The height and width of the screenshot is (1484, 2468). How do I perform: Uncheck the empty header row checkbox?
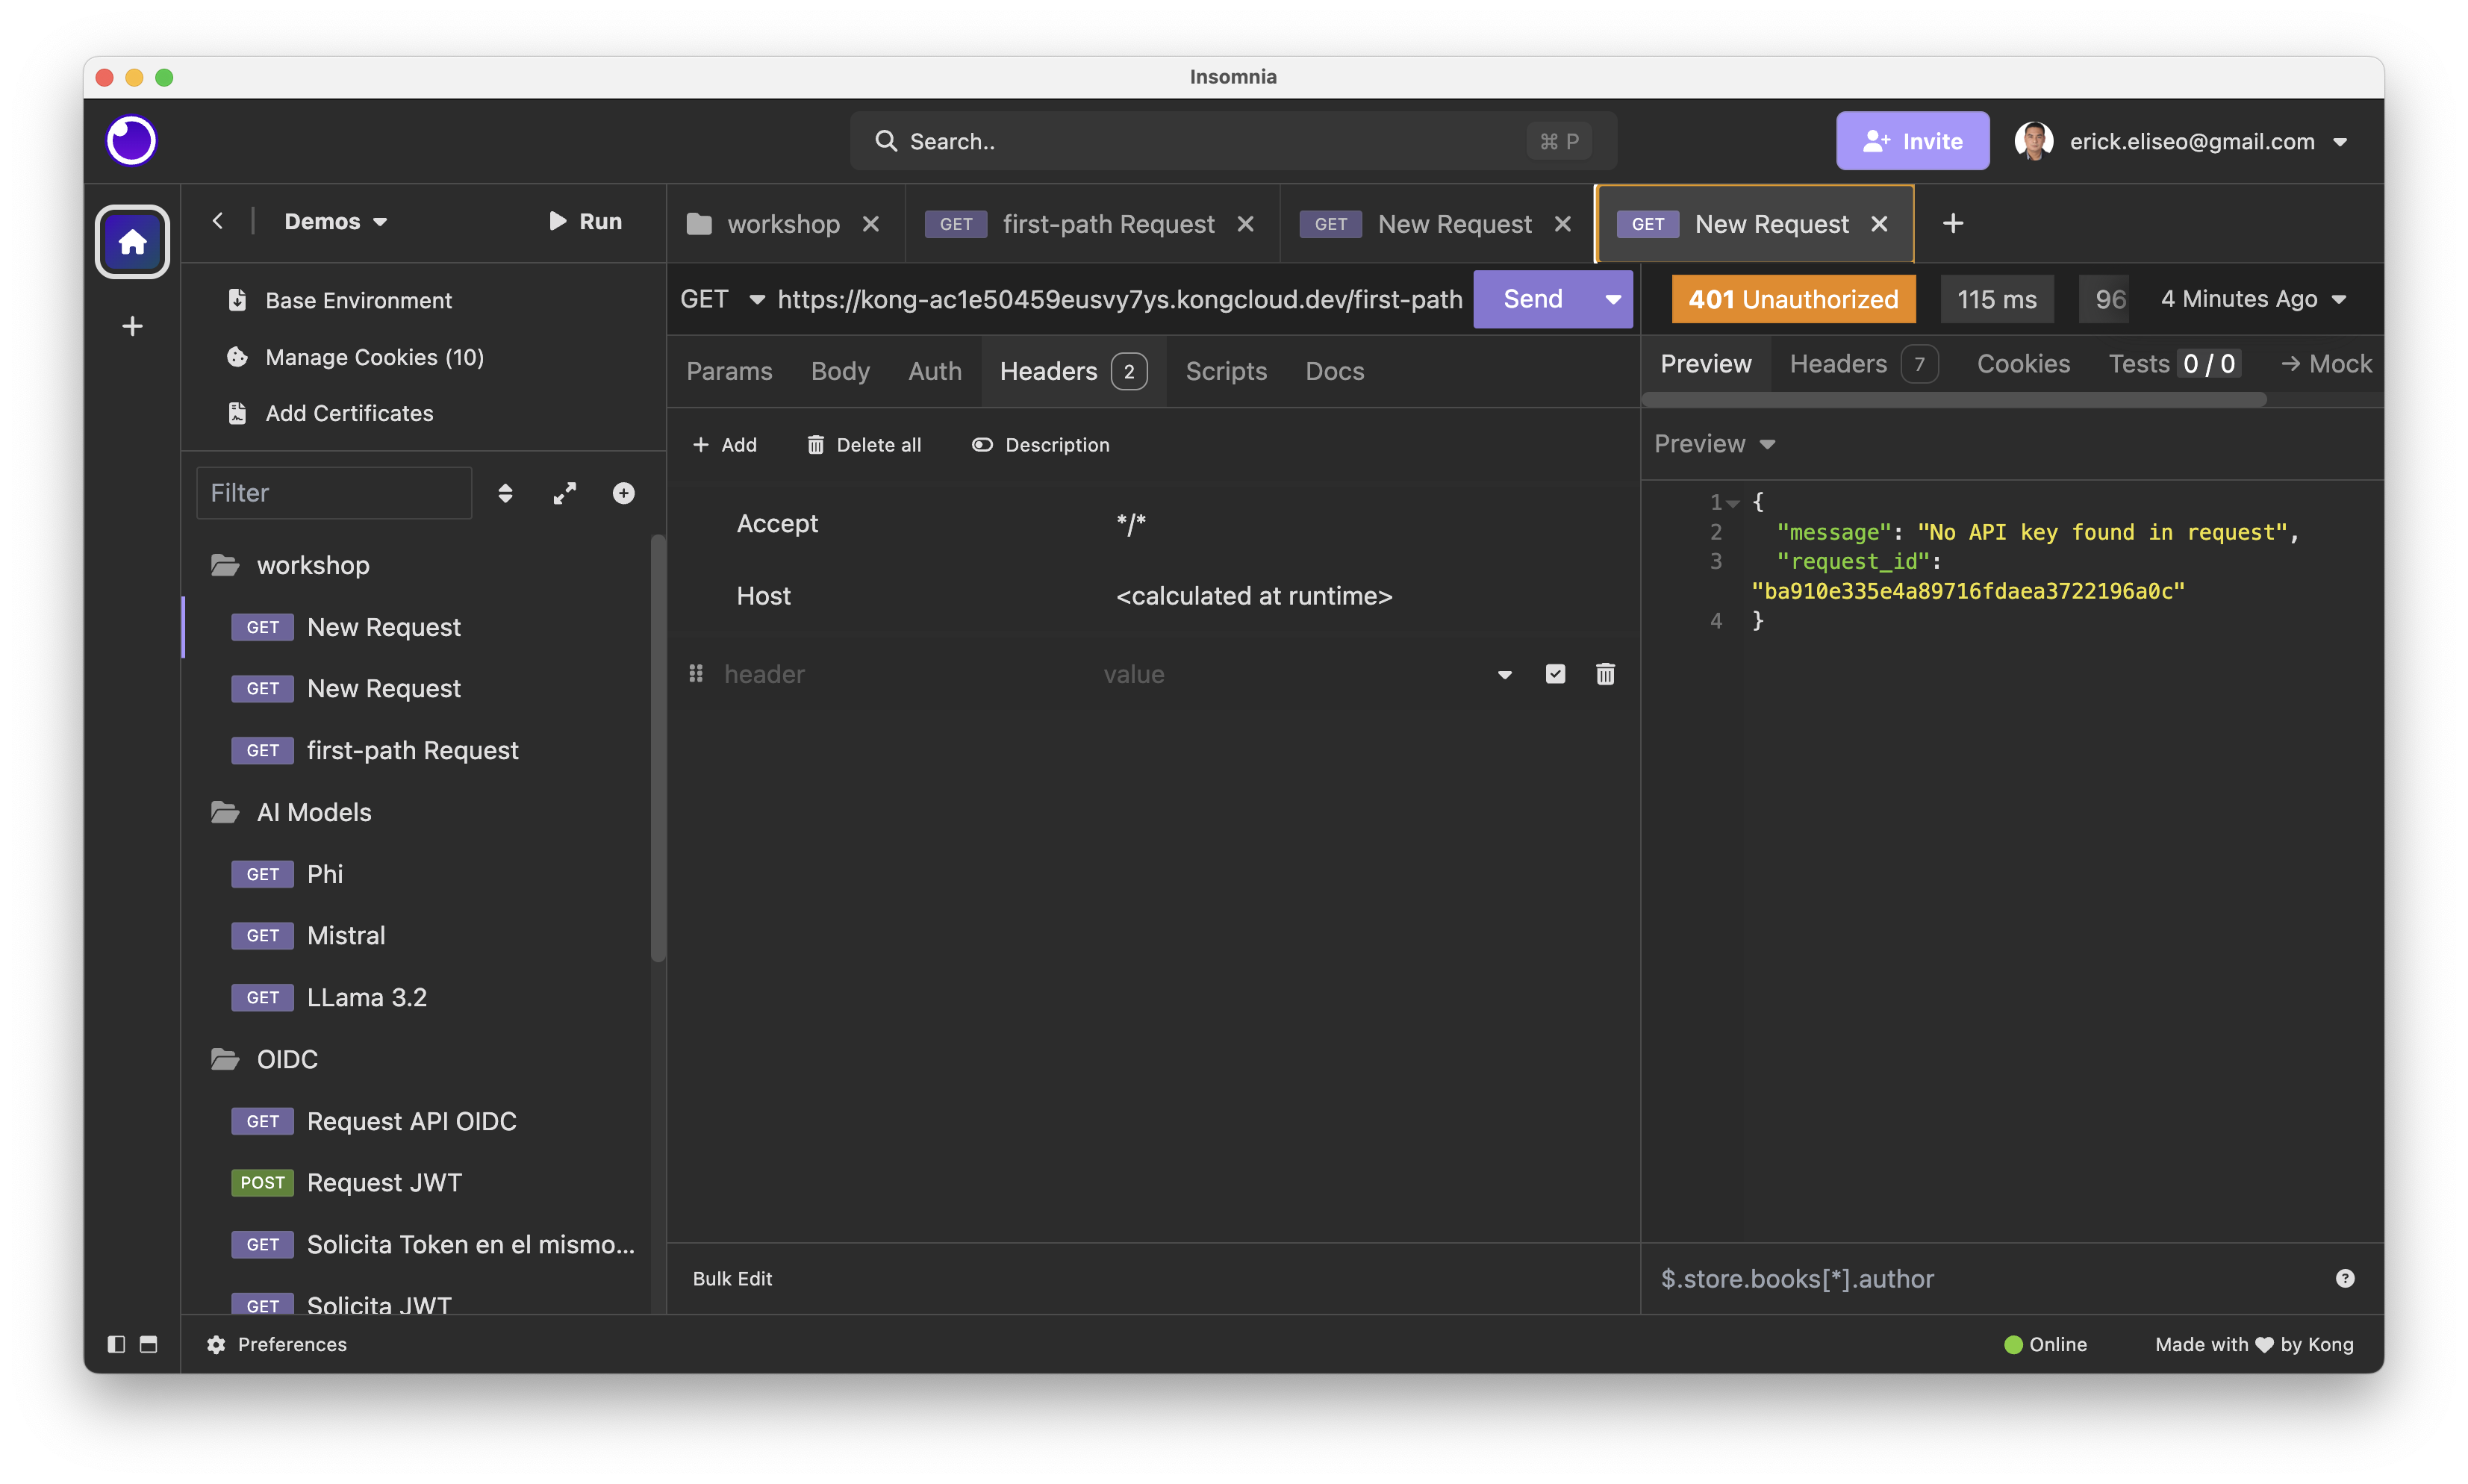[x=1555, y=674]
